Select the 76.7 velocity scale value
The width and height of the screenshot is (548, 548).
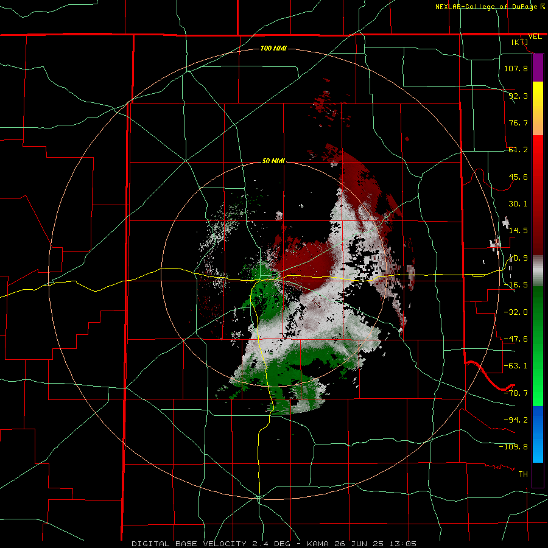[518, 122]
